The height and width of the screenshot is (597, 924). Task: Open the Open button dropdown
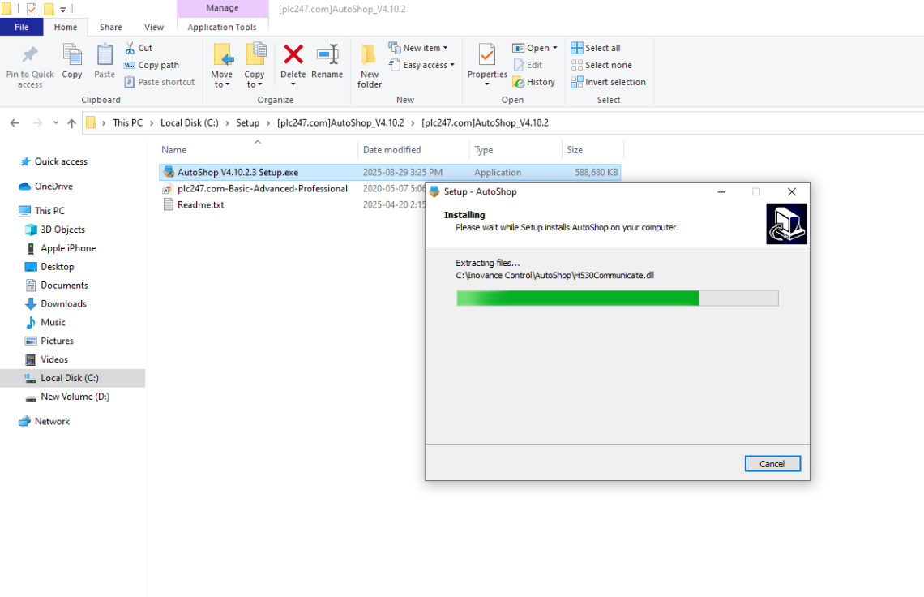click(554, 48)
